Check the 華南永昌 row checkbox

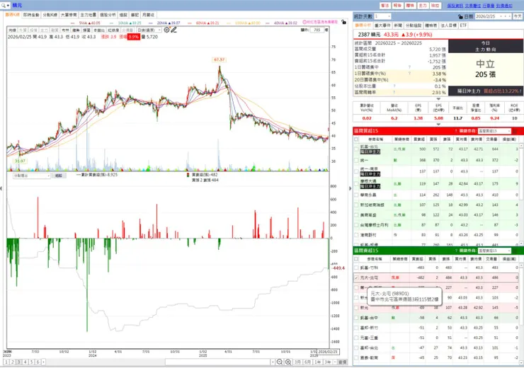tap(356, 195)
